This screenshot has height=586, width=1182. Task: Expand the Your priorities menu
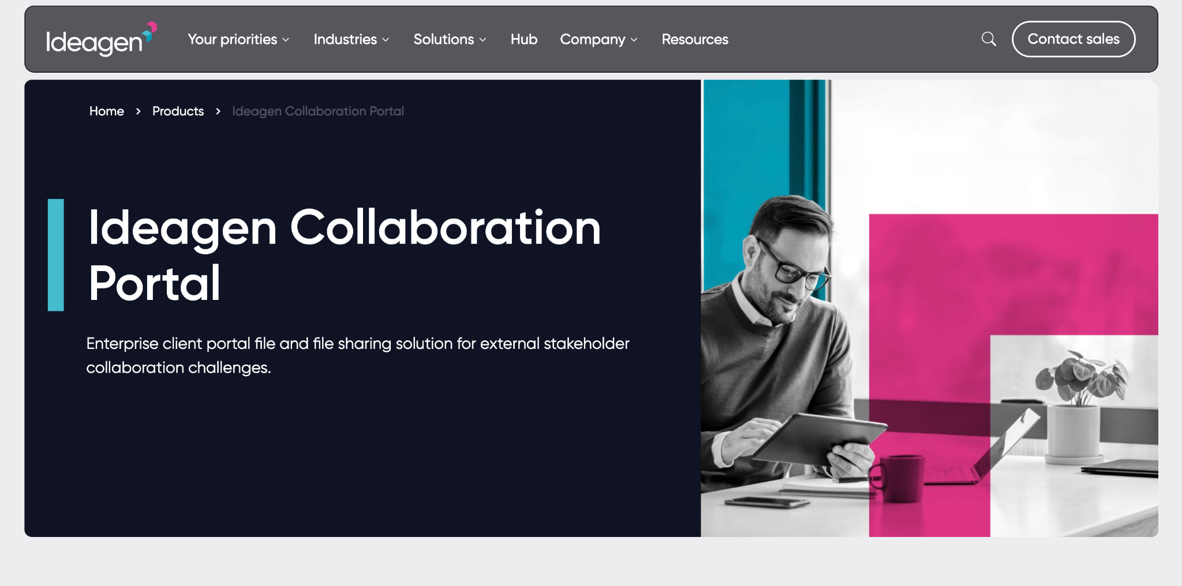point(238,39)
